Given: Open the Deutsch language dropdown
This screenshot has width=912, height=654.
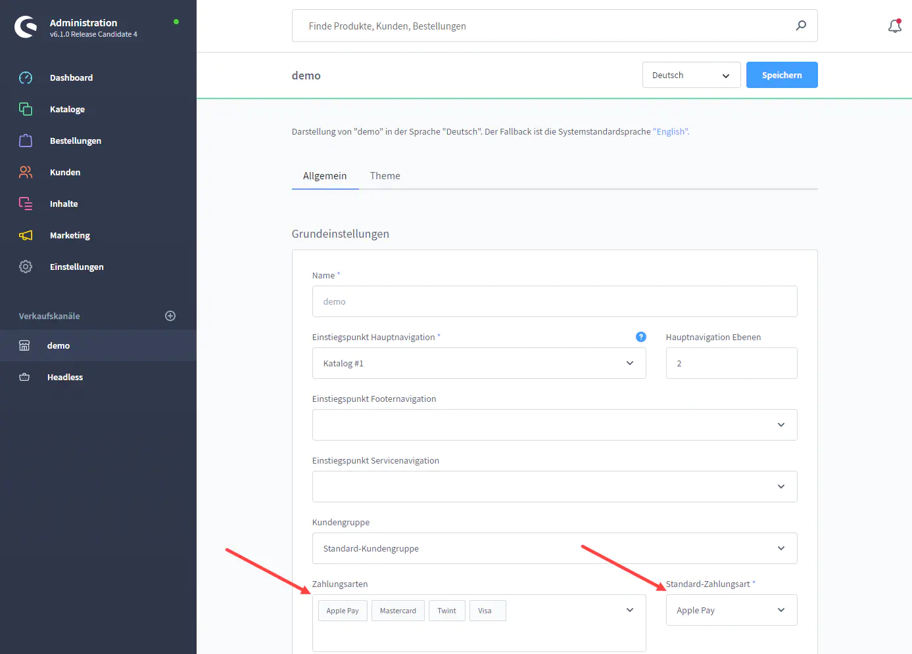Looking at the screenshot, I should 691,75.
